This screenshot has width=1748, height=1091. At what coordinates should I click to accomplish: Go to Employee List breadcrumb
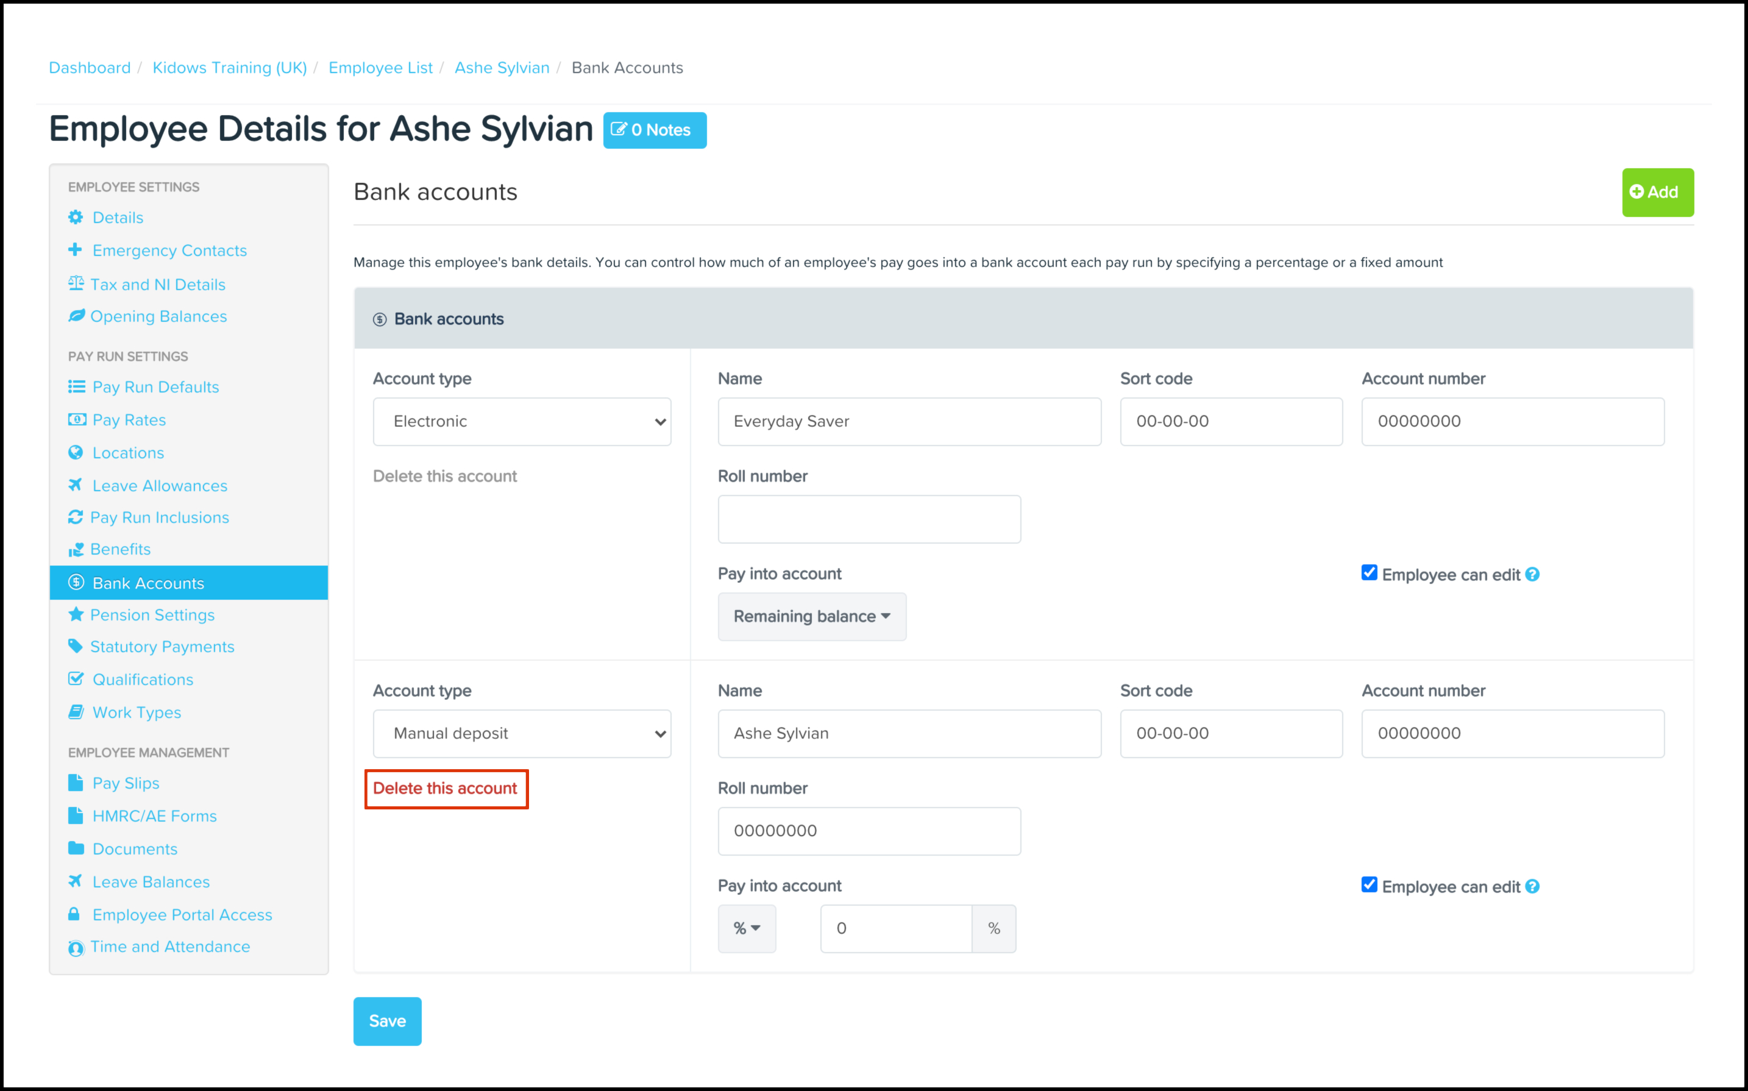tap(380, 68)
